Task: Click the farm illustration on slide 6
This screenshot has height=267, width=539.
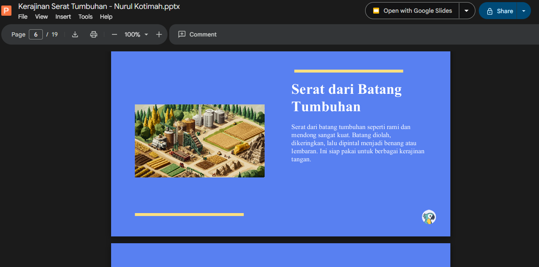Action: (199, 141)
